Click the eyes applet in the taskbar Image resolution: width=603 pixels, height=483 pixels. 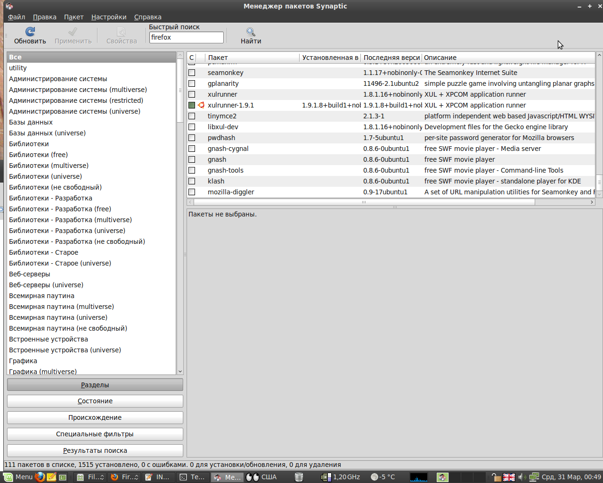(x=253, y=477)
